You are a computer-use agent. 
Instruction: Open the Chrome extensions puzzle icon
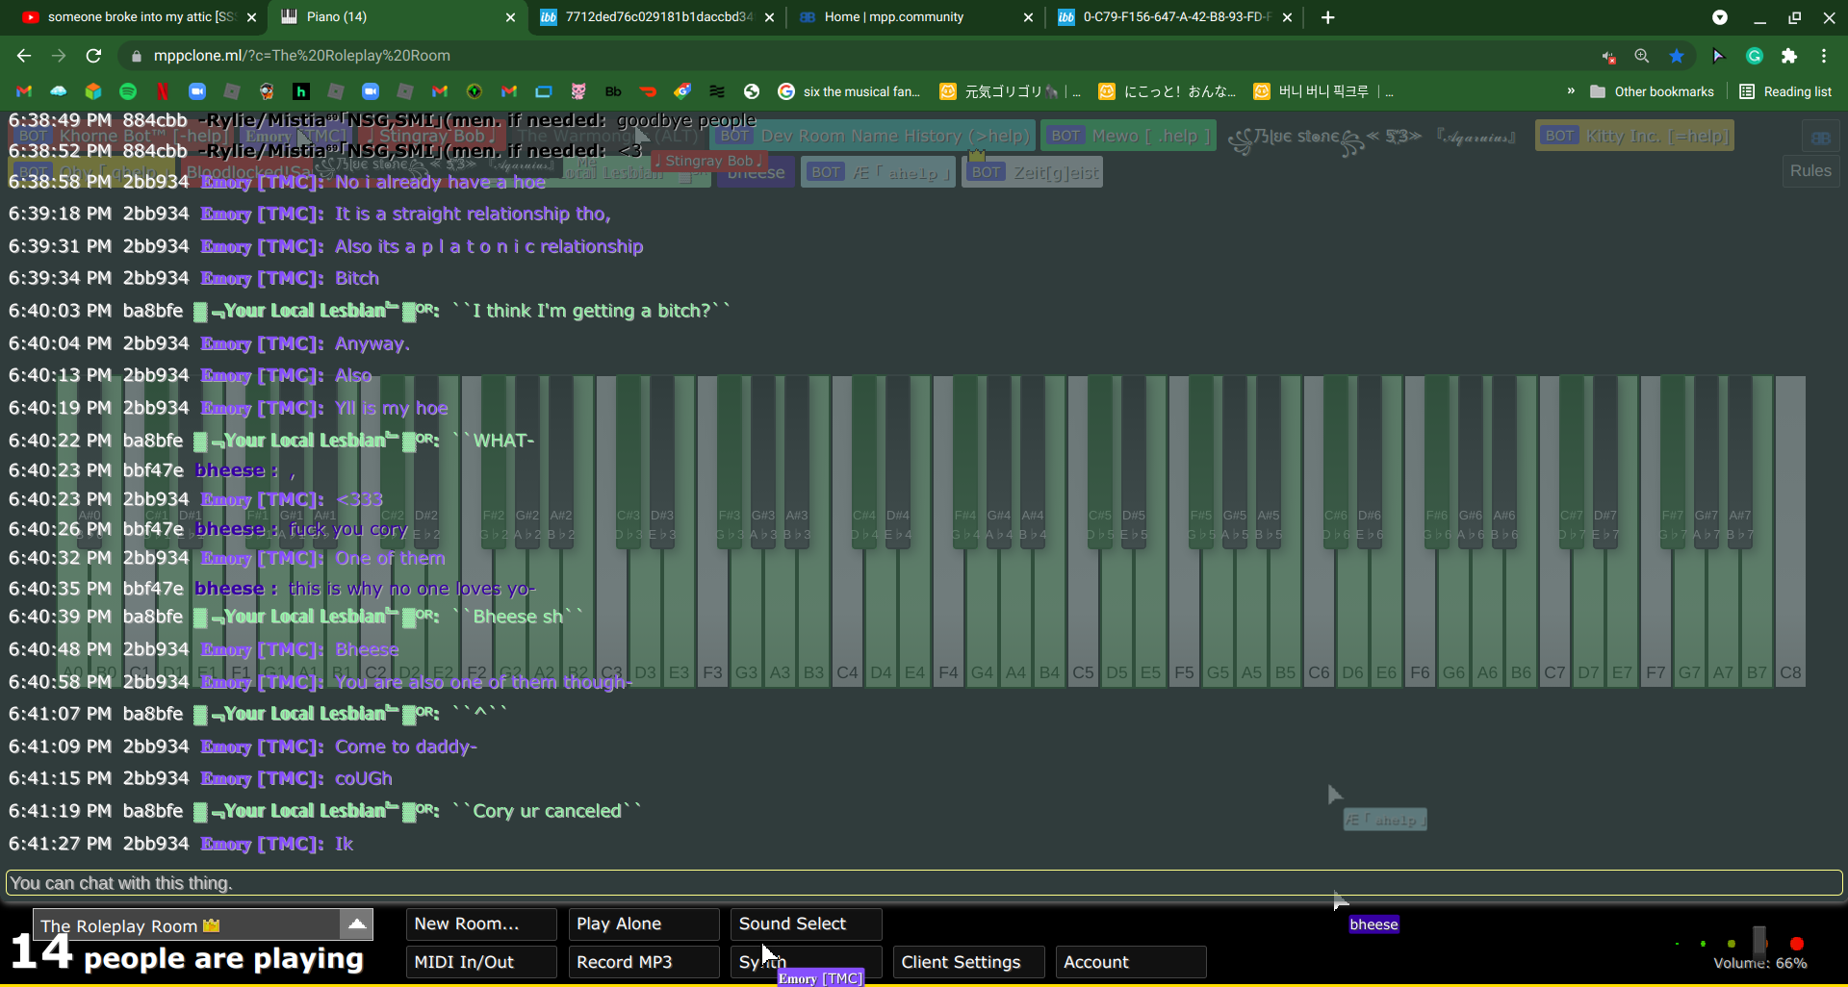click(1789, 56)
